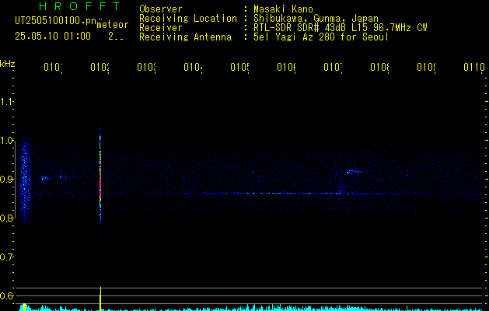Click the 0102 time axis marker
This screenshot has width=489, height=311.
tap(100, 67)
